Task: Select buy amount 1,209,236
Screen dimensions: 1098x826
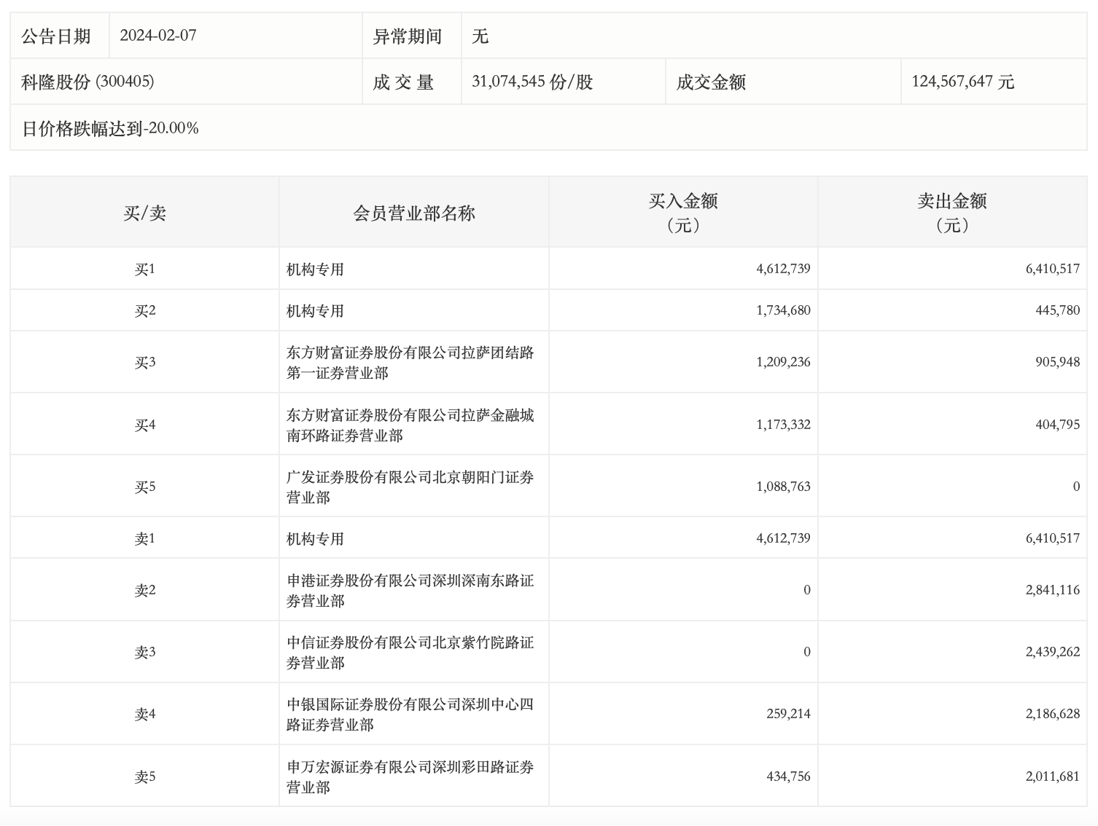Action: (783, 362)
